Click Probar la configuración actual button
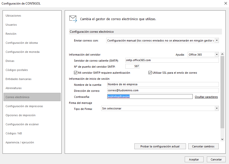Viewport: 229px width, 164px height. click(x=160, y=146)
